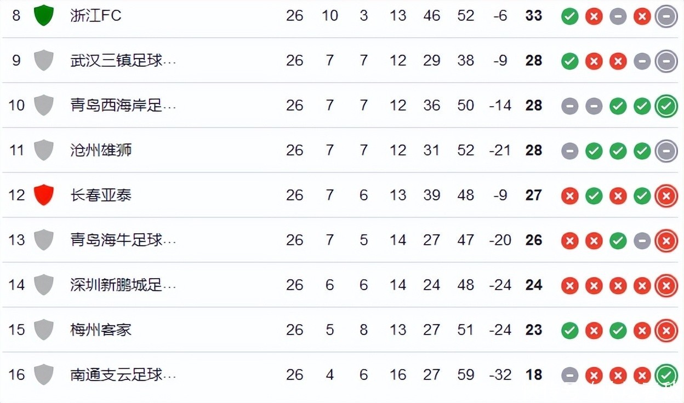Open the 浙江FC team name link
The image size is (684, 403).
(96, 15)
